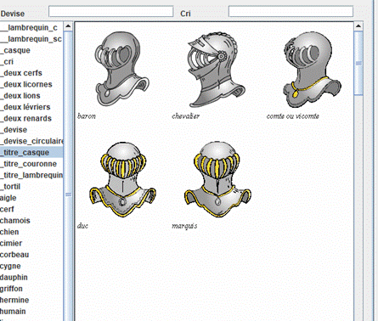
Task: Select _devise_circulaire list entry
Action: coord(31,141)
